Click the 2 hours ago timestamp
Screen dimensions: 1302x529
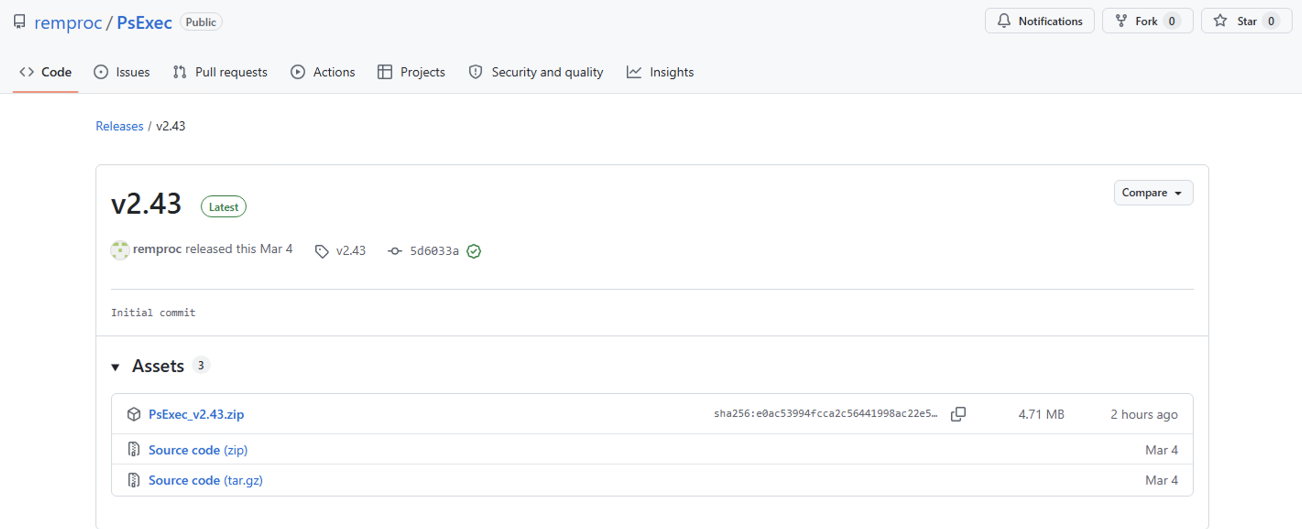1144,414
